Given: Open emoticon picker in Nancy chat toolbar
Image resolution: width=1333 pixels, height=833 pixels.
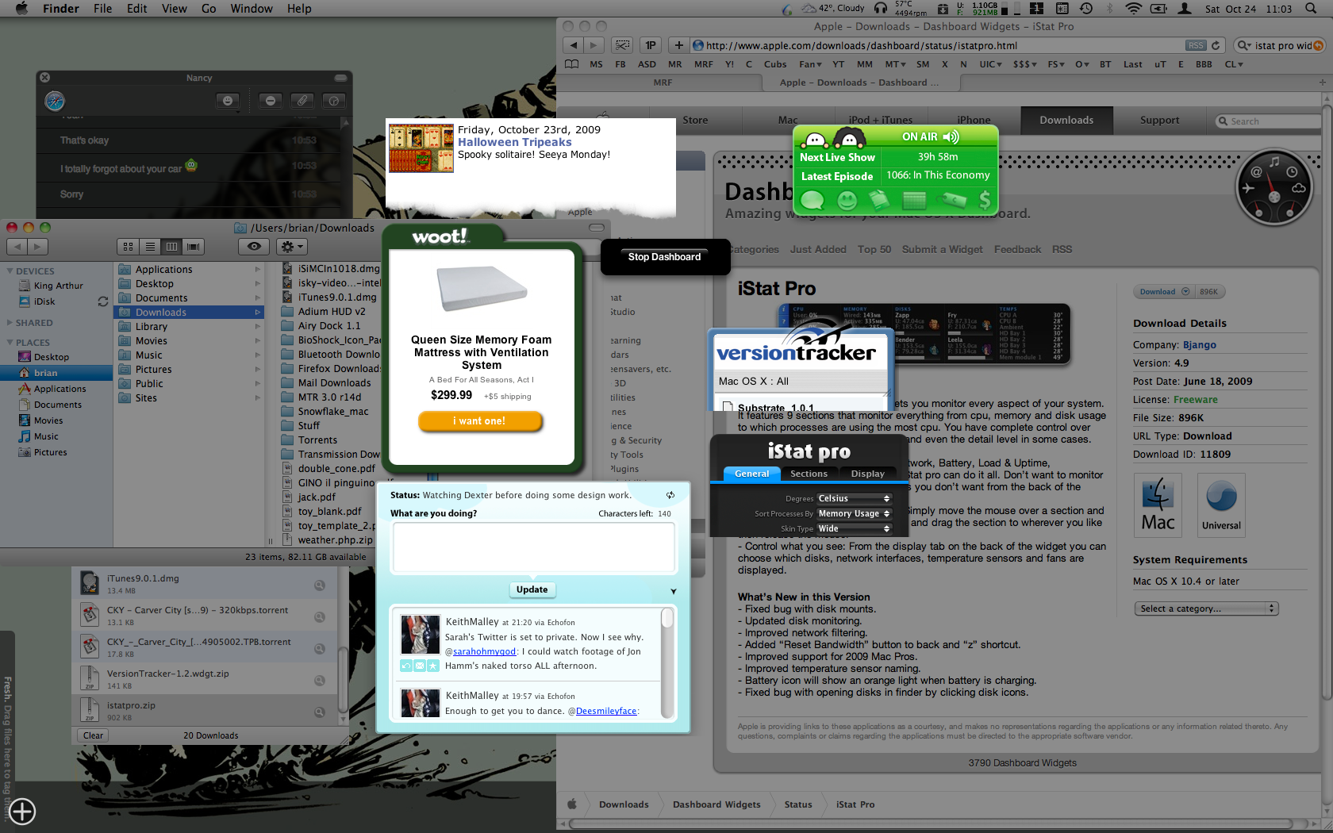Looking at the screenshot, I should point(228,101).
